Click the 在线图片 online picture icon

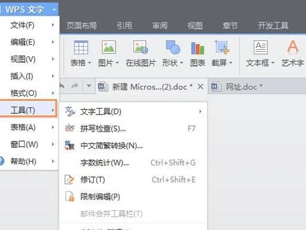coord(141,47)
